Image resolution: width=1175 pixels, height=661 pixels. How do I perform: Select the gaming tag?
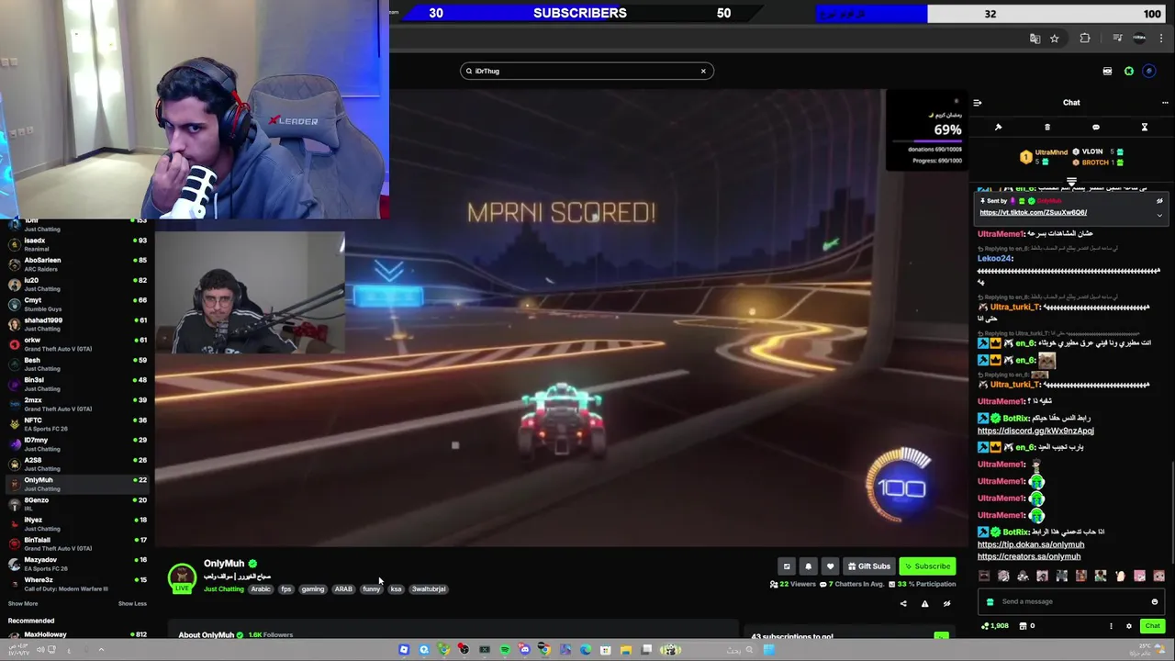click(313, 589)
